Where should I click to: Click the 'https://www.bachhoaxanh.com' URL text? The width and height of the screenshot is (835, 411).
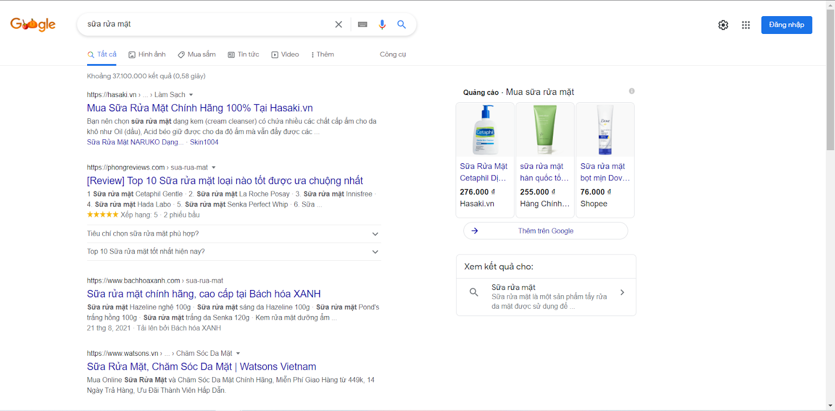133,281
